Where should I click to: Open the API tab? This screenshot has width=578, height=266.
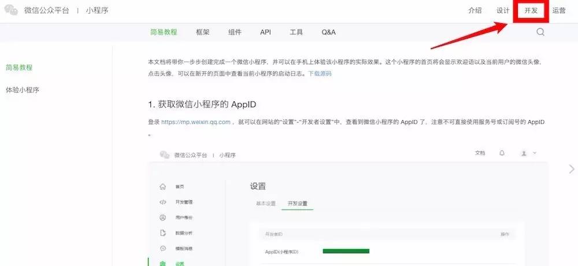coord(265,32)
